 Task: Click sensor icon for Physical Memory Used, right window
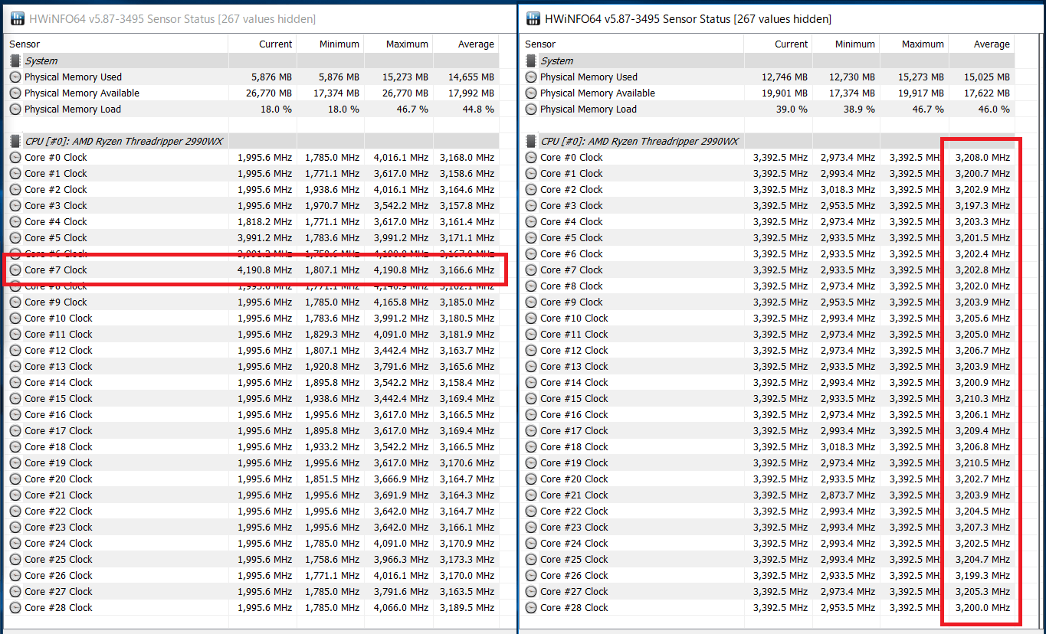coord(531,77)
